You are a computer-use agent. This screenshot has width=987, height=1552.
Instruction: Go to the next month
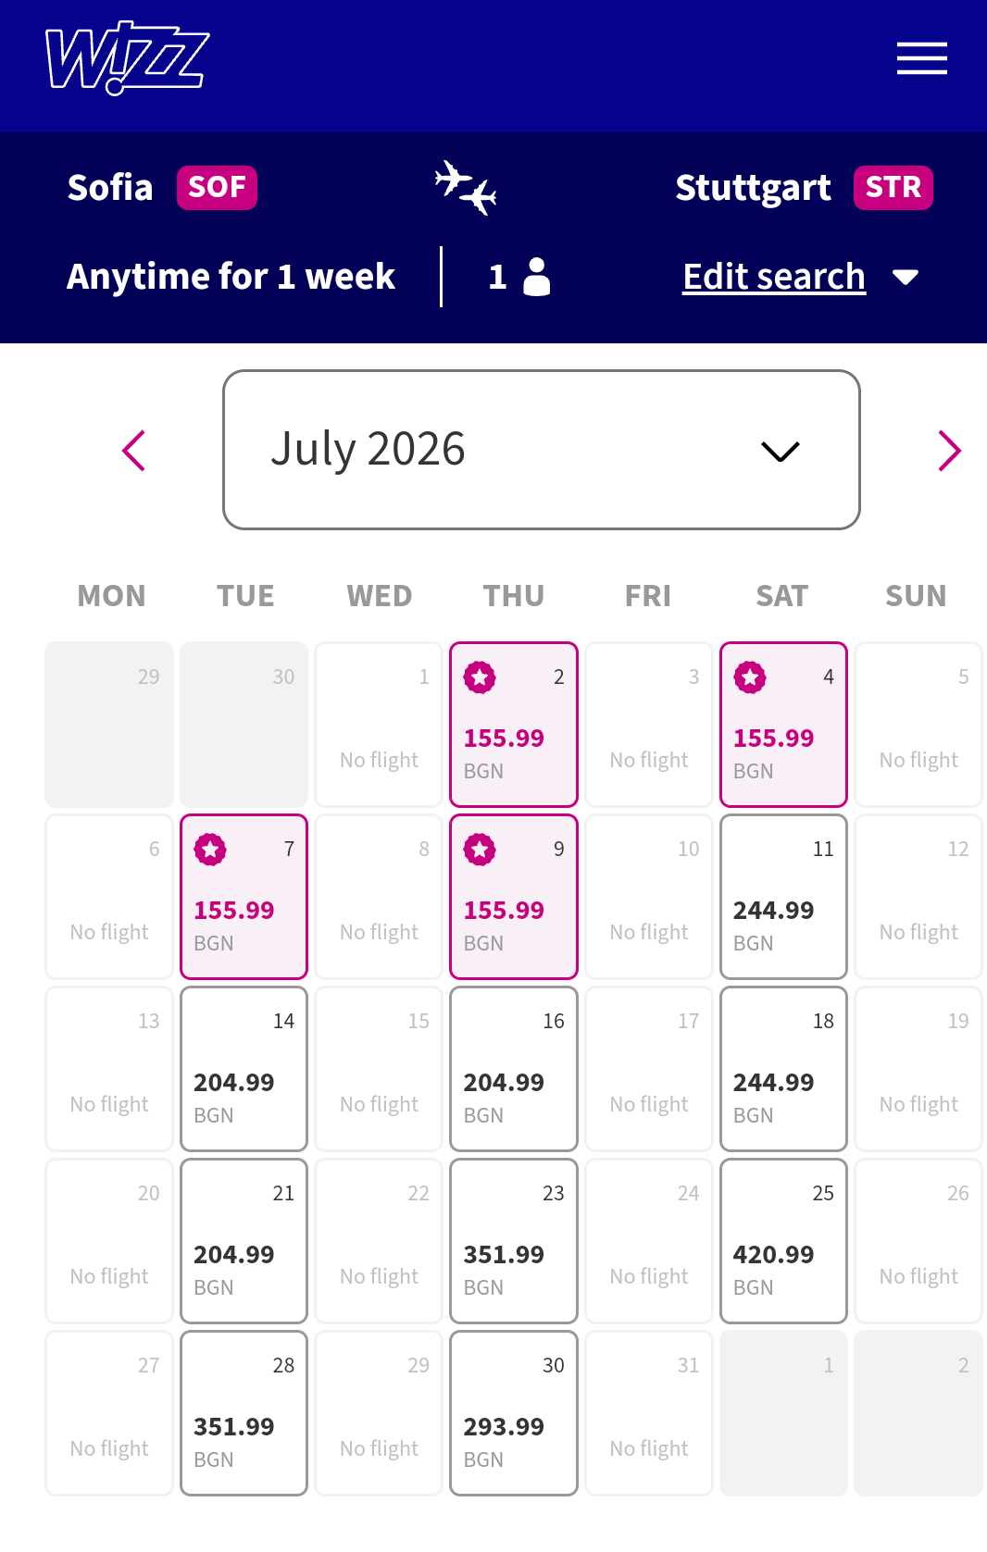pos(949,451)
